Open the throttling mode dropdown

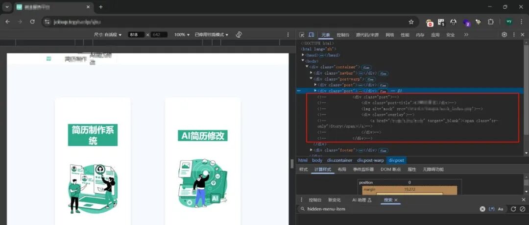(x=212, y=35)
